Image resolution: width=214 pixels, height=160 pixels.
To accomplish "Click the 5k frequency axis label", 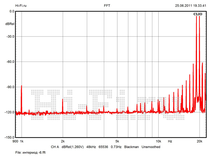I will click(117, 142).
